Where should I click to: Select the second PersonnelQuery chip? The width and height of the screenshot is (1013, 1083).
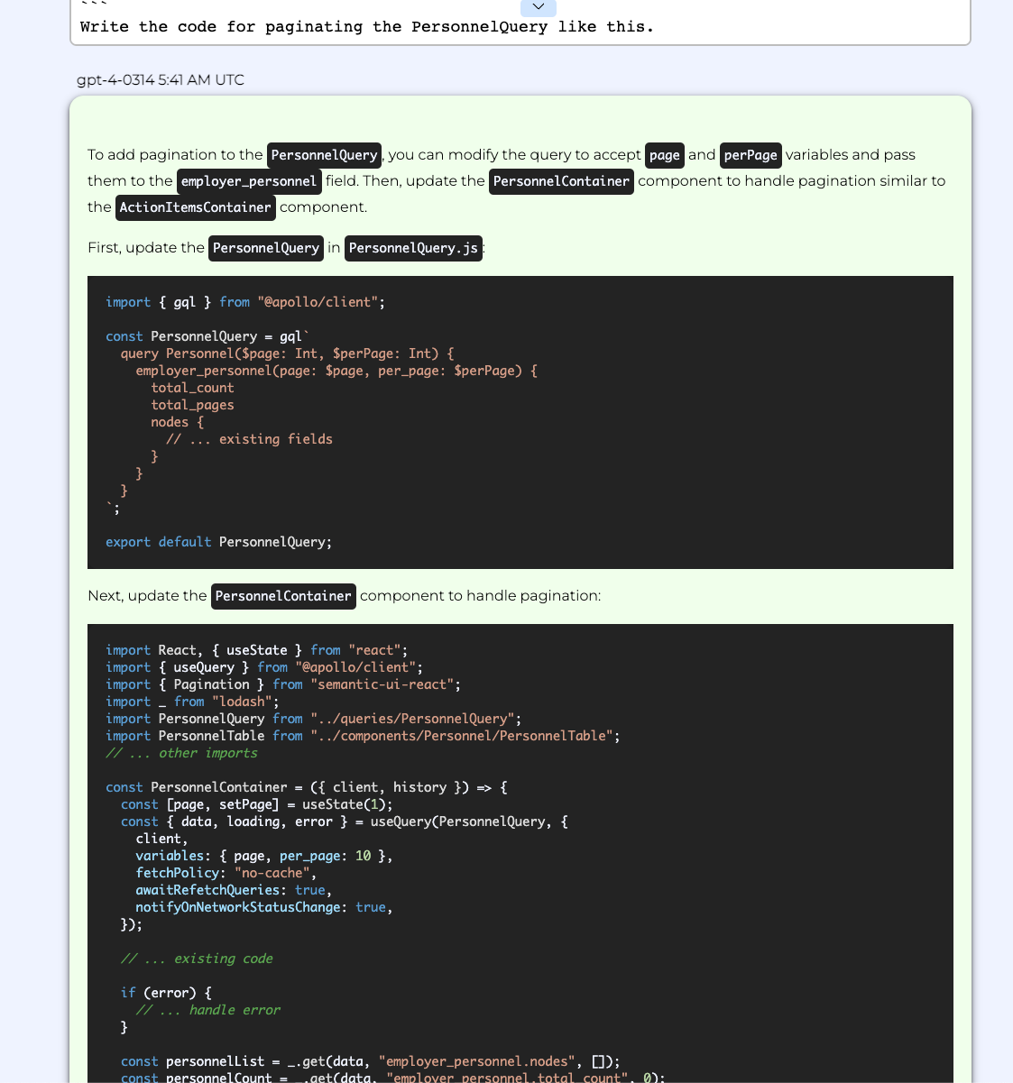point(265,248)
